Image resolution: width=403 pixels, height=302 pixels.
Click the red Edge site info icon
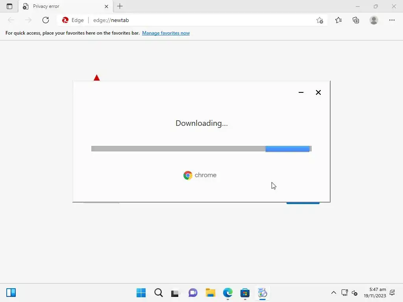coord(65,20)
